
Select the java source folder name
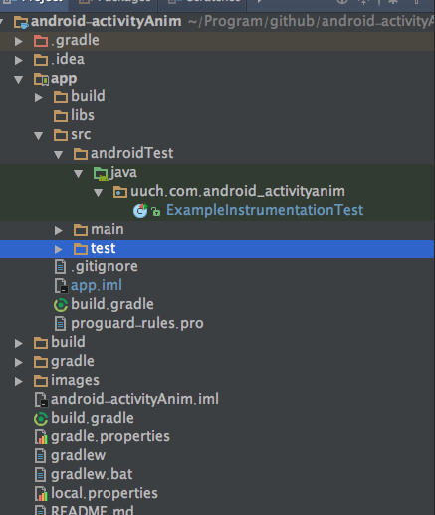[123, 173]
